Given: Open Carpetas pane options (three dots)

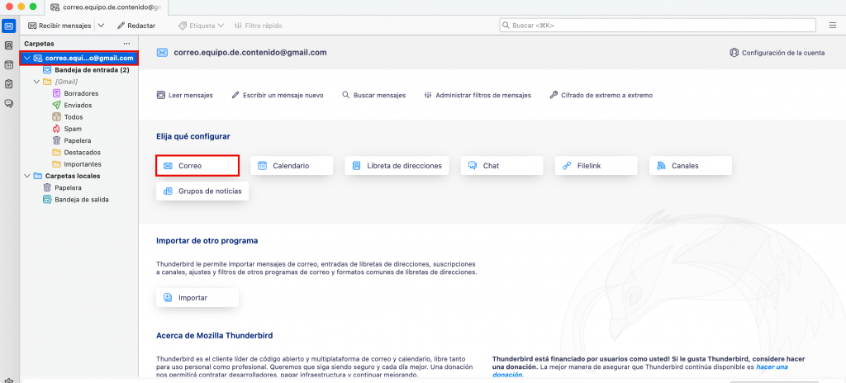Looking at the screenshot, I should 126,44.
